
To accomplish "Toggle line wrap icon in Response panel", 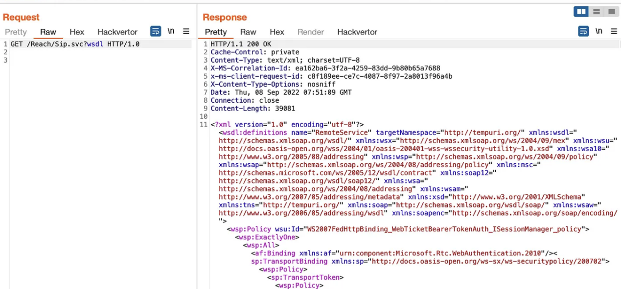I will [x=583, y=31].
